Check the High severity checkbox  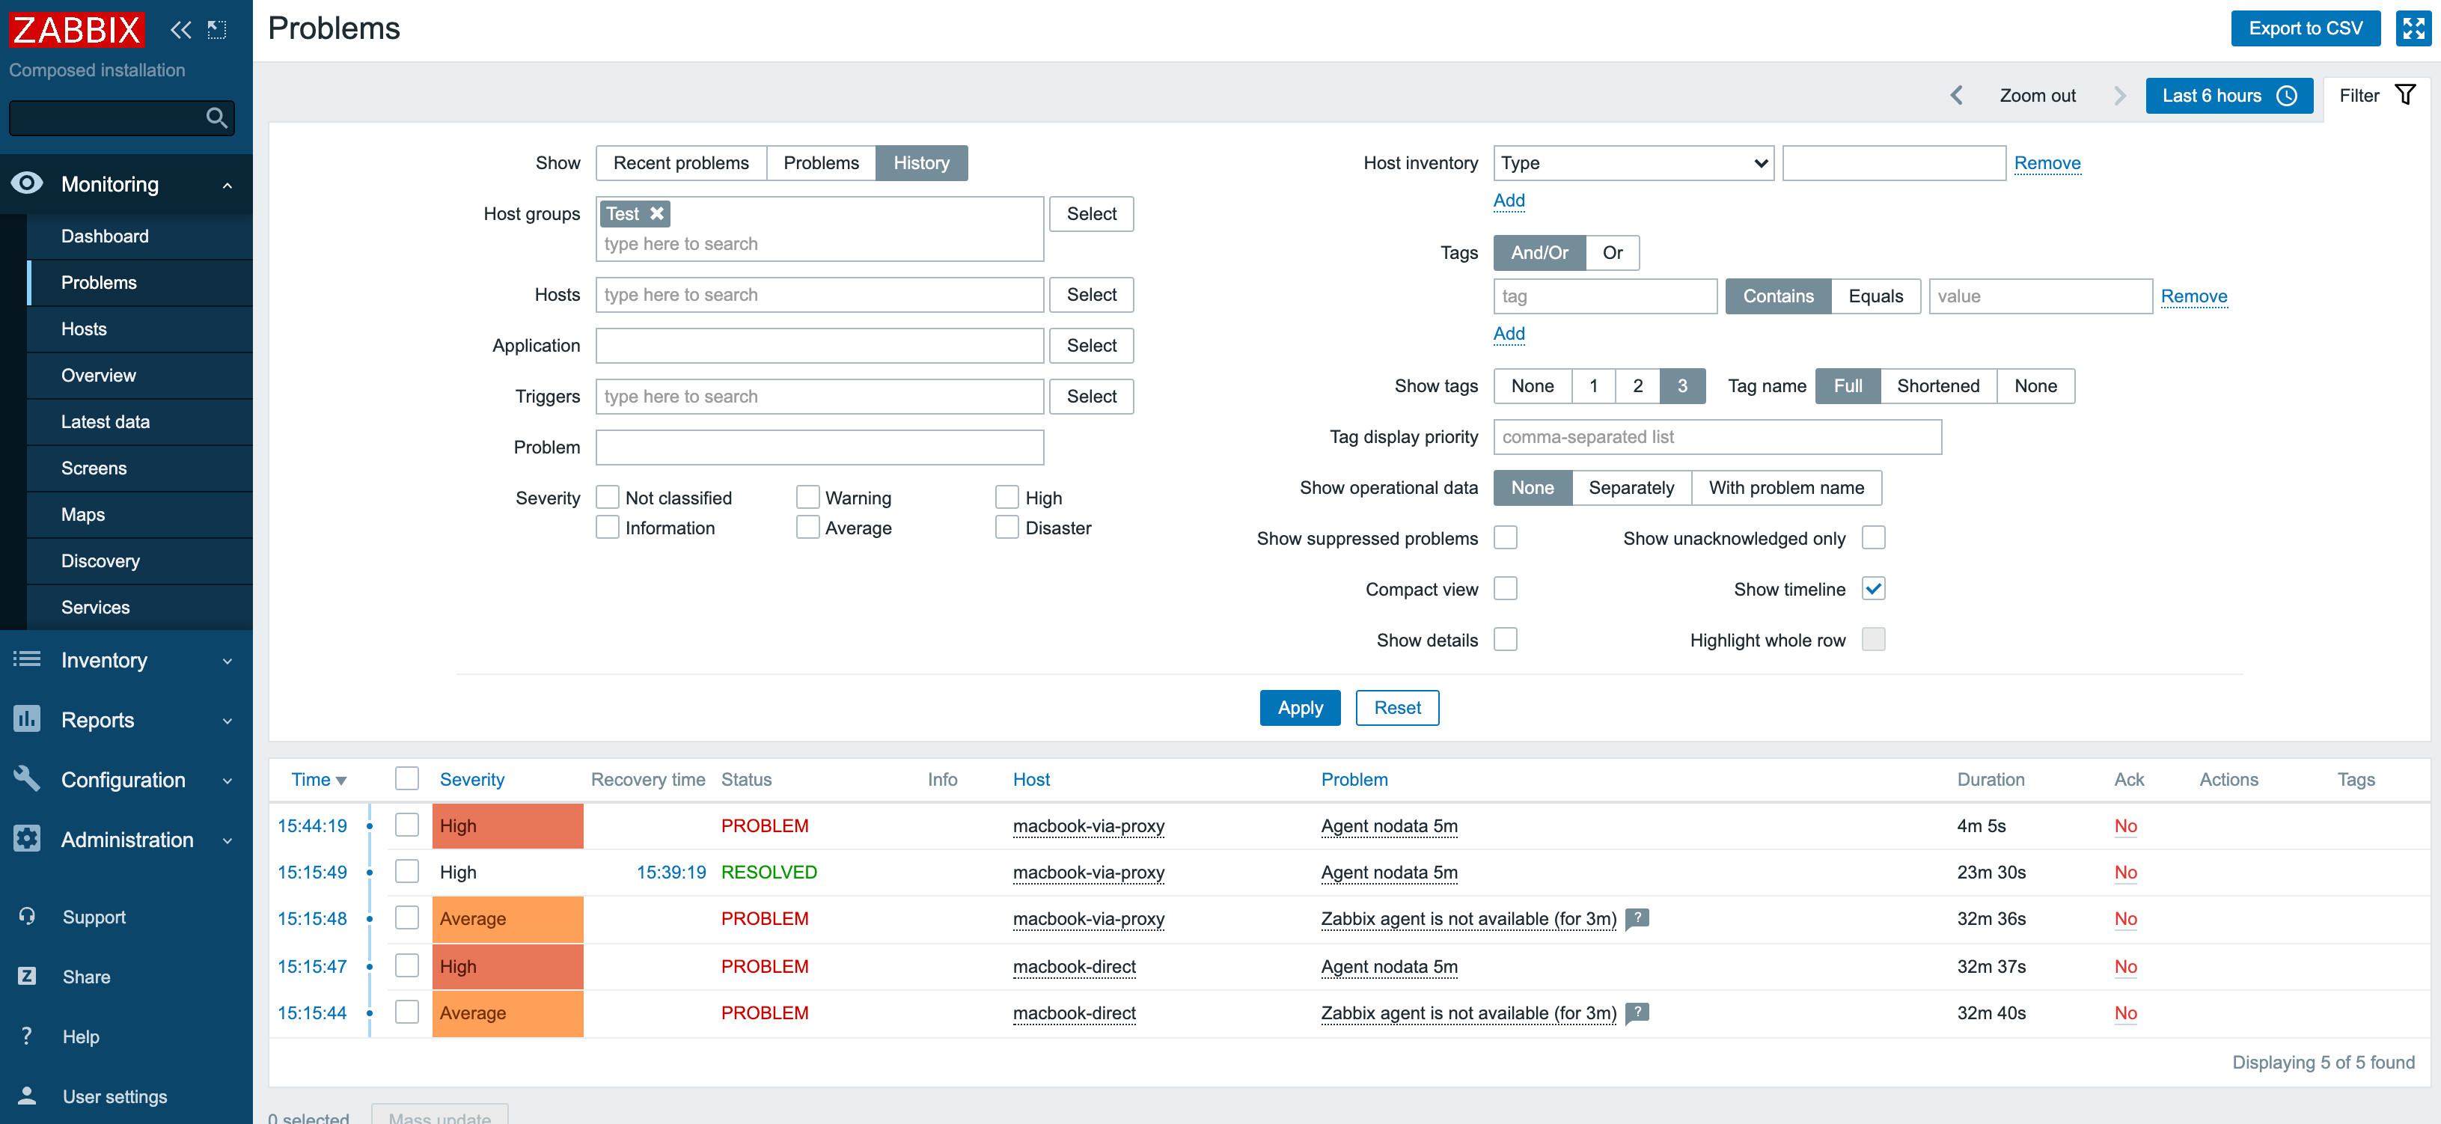[x=1007, y=497]
